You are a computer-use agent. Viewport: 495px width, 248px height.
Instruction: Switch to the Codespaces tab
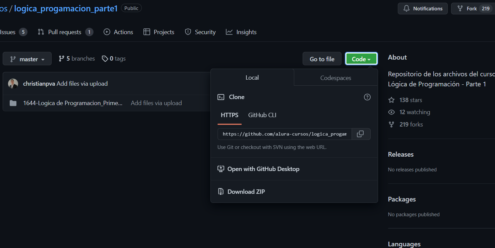coord(336,78)
